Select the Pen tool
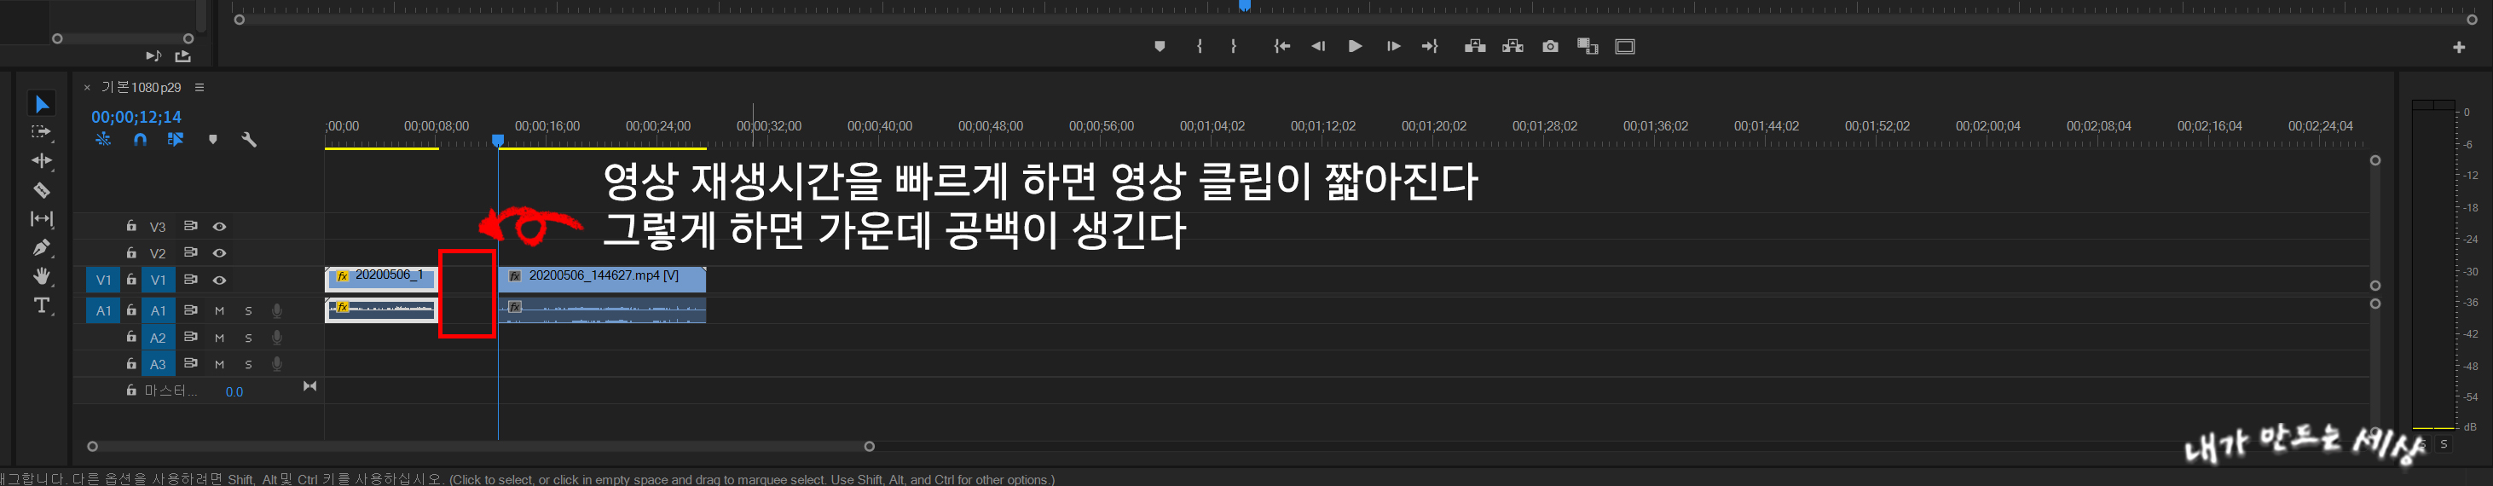 (x=42, y=248)
